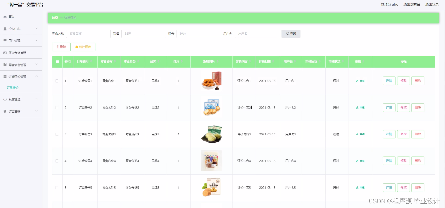Toggle the select-all checkbox in table header

57,62
